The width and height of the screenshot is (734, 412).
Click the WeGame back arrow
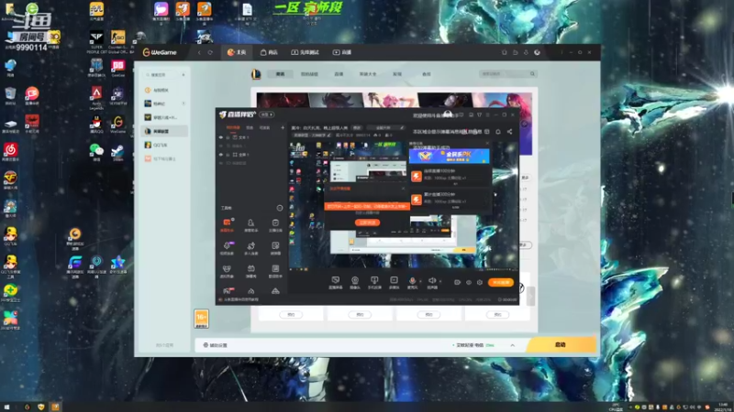click(x=199, y=52)
